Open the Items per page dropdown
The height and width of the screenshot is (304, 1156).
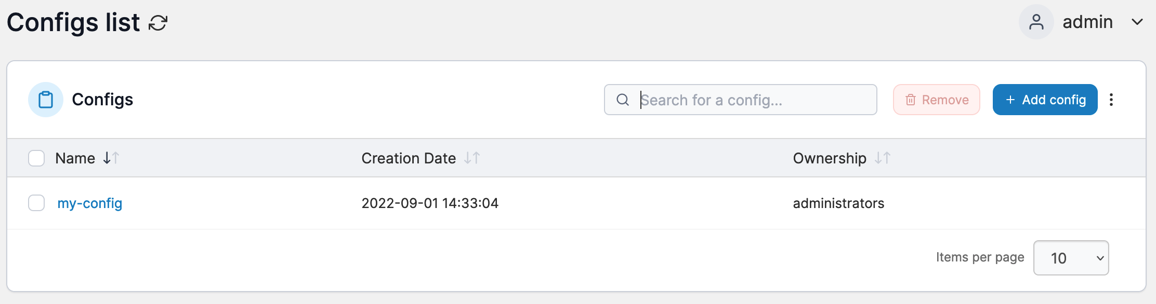pos(1071,258)
